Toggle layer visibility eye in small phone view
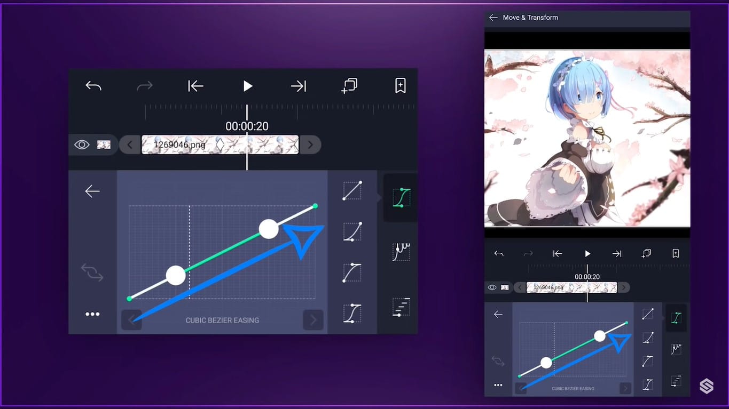 pos(492,287)
